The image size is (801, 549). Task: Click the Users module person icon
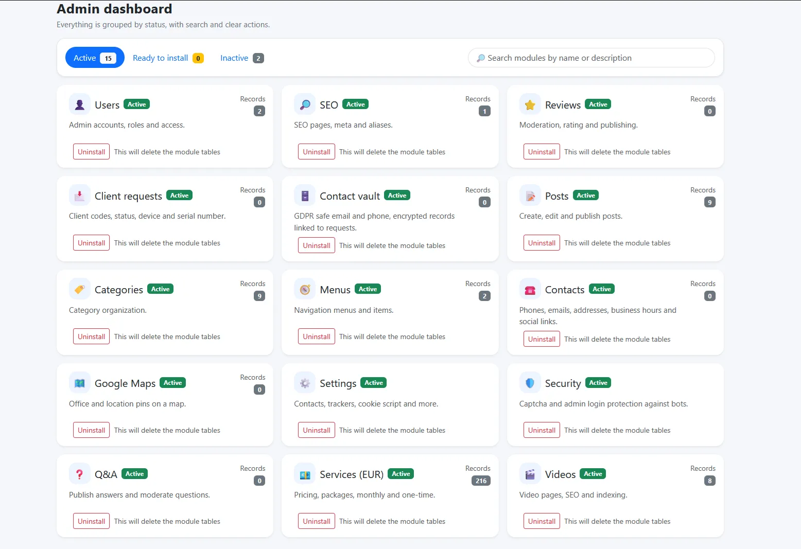[80, 104]
